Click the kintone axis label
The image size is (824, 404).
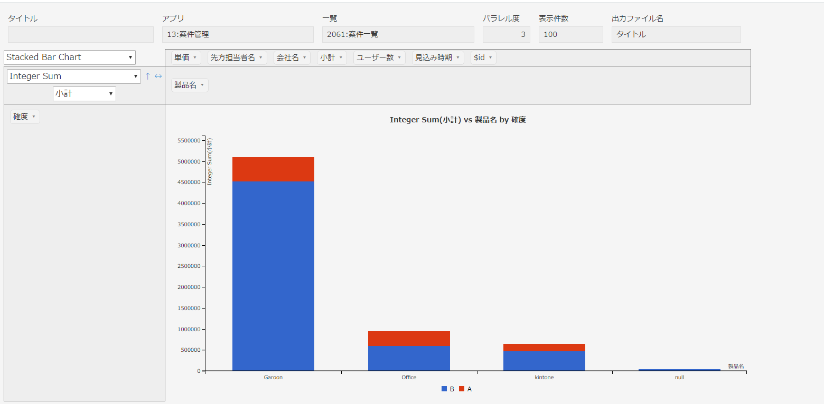click(544, 378)
